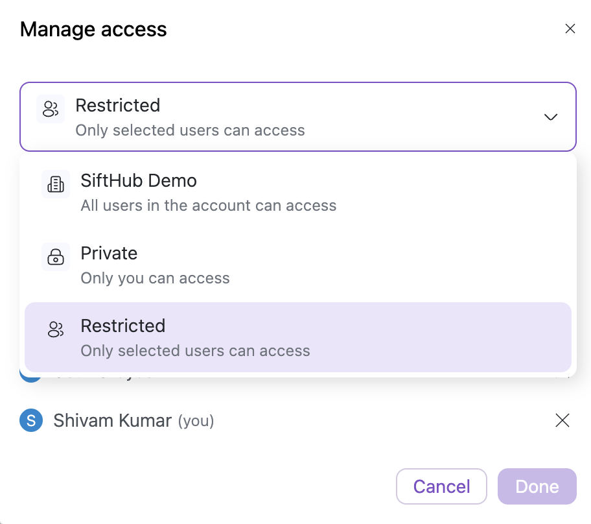
Task: Click "All users in the account can access" text
Action: (208, 206)
